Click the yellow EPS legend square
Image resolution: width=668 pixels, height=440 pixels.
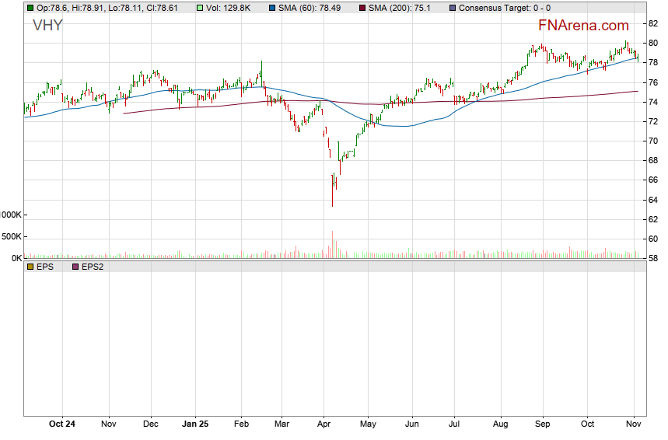(x=30, y=267)
